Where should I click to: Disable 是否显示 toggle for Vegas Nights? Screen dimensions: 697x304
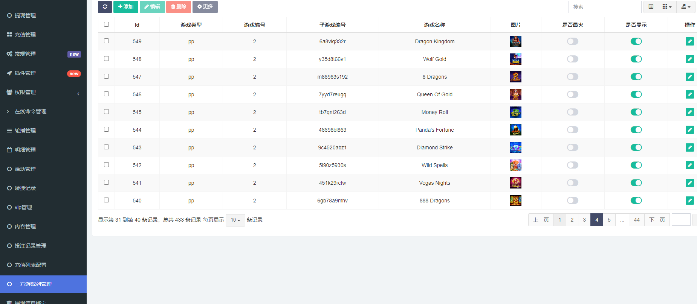click(x=636, y=183)
